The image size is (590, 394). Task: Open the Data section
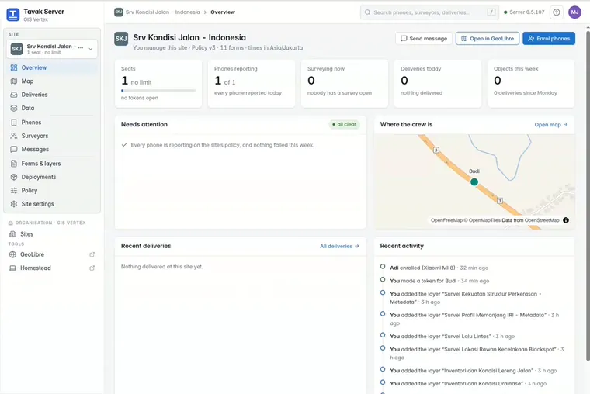[x=52, y=109]
